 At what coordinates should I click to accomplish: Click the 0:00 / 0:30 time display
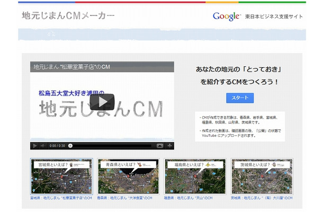57,146
